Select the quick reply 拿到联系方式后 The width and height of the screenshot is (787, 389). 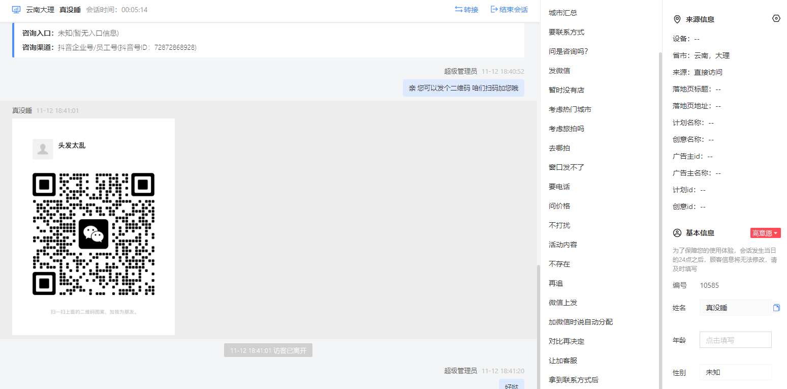pos(574,380)
